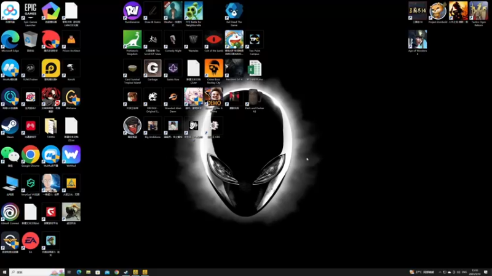Open Chrome from the taskbar
Image resolution: width=492 pixels, height=276 pixels.
(116, 272)
